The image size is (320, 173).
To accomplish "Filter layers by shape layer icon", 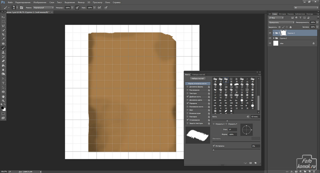I will 304,18.
